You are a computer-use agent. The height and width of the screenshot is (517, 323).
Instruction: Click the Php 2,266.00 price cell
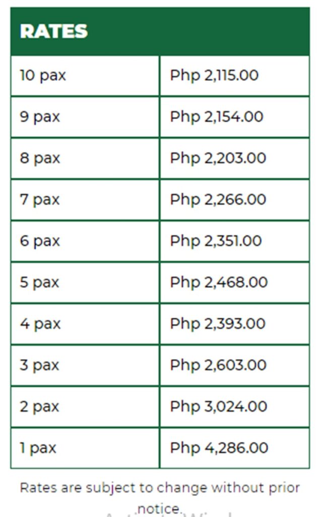218,200
